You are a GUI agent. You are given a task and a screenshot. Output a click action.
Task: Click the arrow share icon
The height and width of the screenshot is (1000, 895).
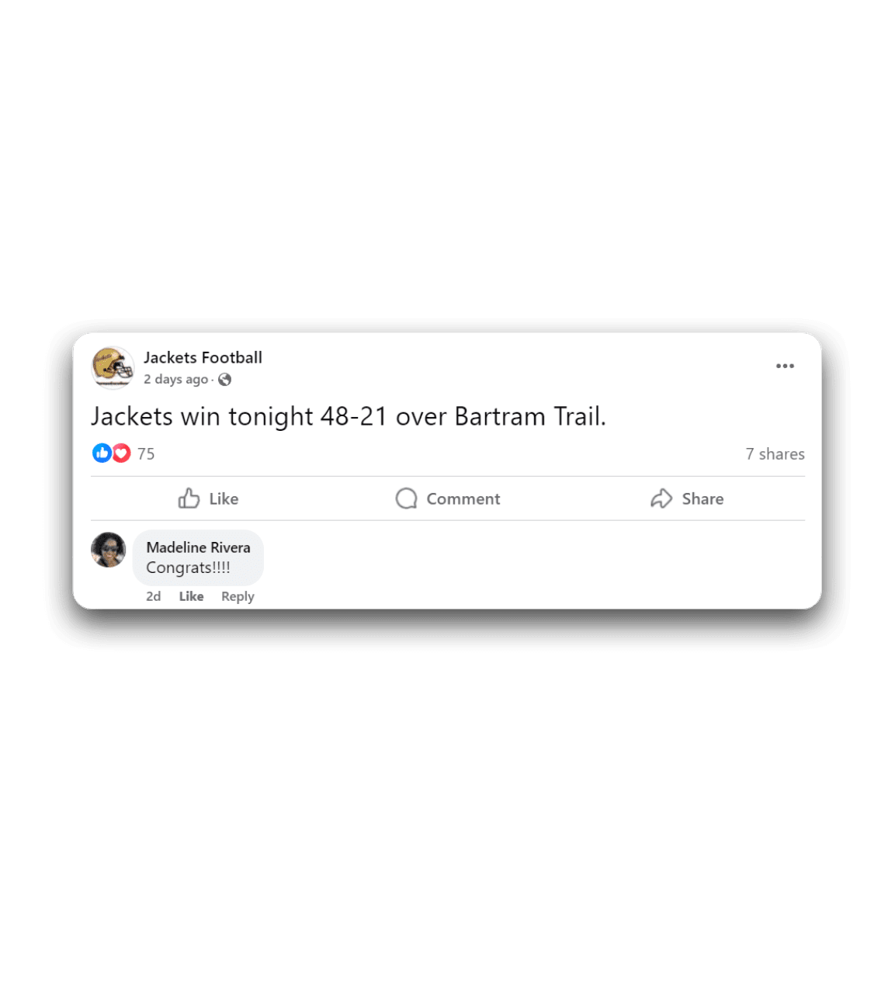pos(661,498)
